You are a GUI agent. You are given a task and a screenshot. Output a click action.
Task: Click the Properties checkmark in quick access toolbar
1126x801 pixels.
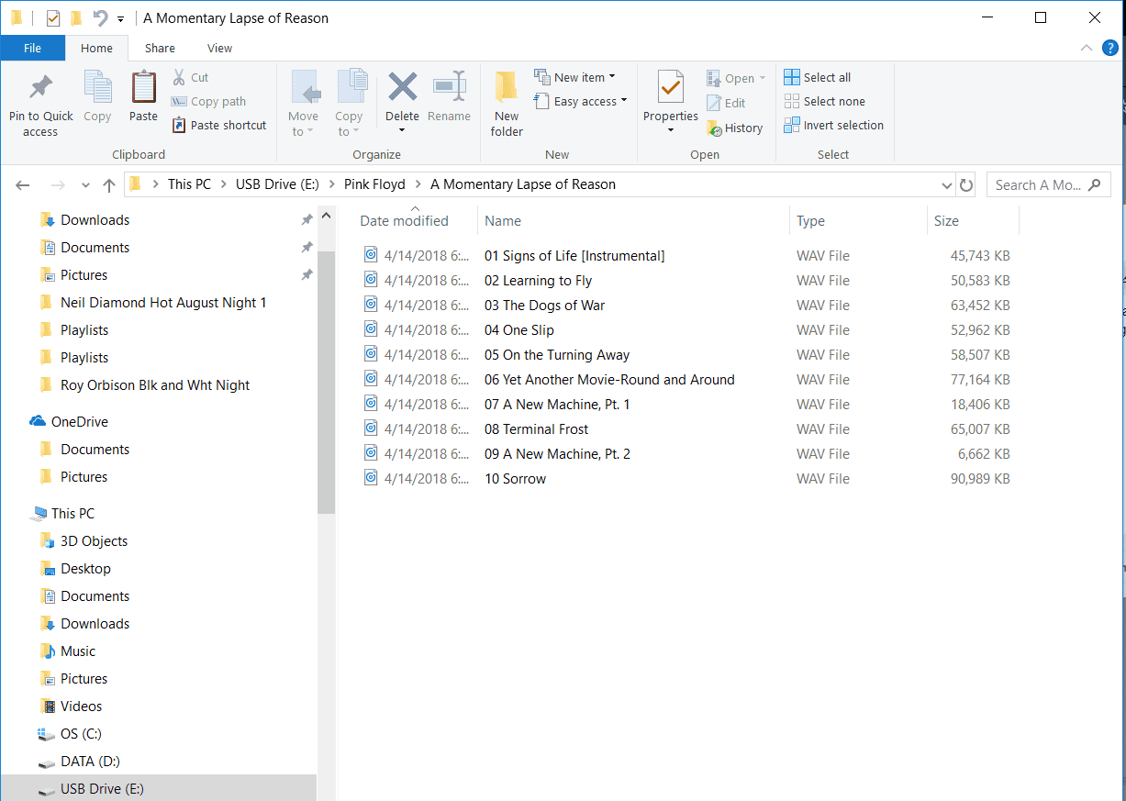pyautogui.click(x=53, y=17)
